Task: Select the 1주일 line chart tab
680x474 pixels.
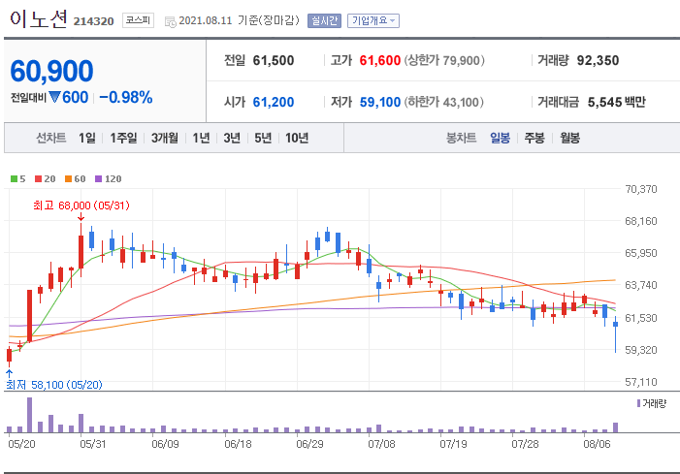Action: tap(123, 139)
